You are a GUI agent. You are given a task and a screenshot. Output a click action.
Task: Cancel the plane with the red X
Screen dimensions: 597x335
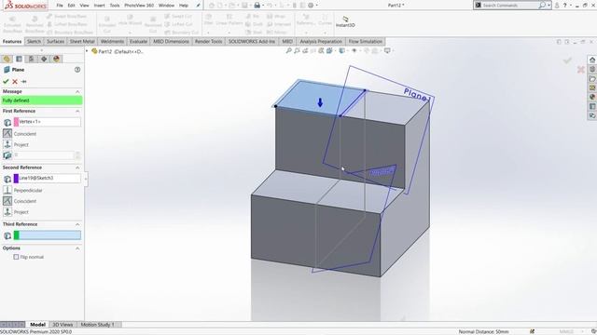click(x=15, y=81)
